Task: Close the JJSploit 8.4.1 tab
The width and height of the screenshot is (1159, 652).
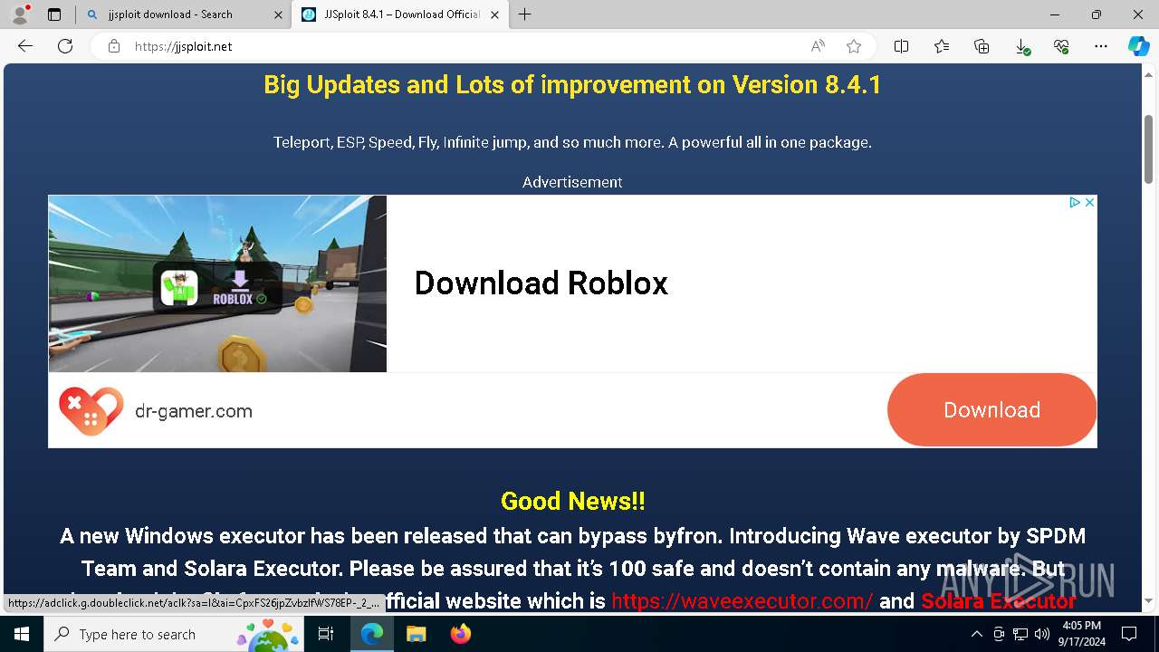Action: (x=494, y=14)
